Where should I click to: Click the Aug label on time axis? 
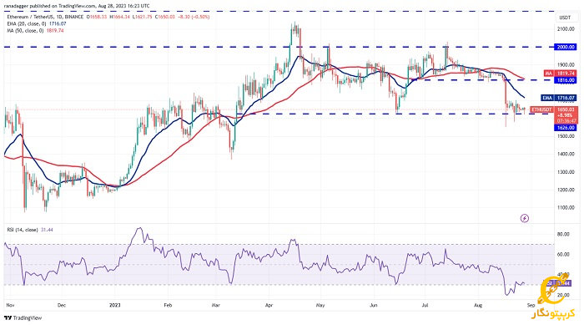[478, 305]
